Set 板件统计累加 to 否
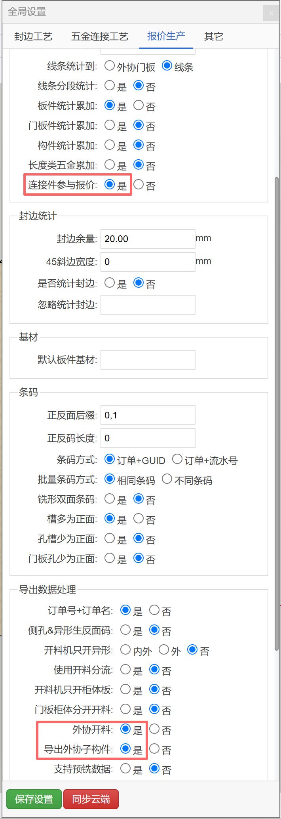This screenshot has height=819, width=281. (139, 105)
